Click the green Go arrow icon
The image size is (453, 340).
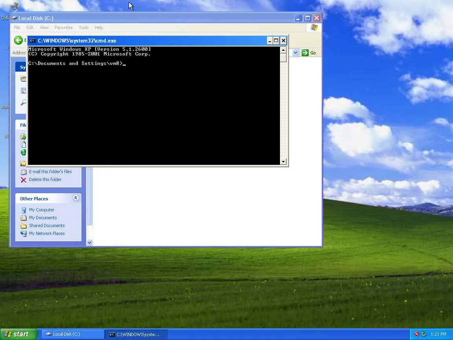click(x=305, y=53)
